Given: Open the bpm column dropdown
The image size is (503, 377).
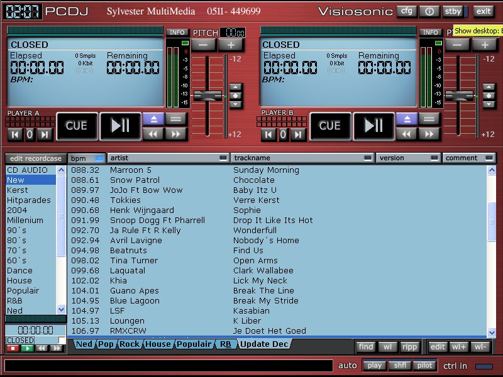Looking at the screenshot, I should 99,158.
